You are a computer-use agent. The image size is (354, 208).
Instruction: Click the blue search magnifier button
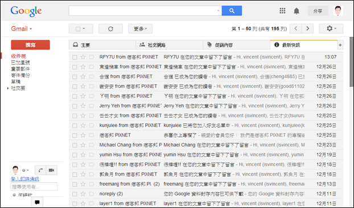point(232,11)
